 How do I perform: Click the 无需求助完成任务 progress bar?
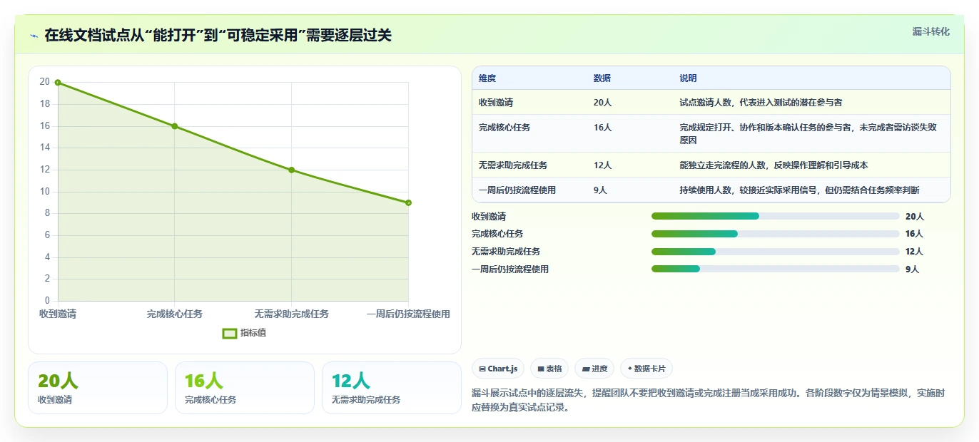pos(776,252)
